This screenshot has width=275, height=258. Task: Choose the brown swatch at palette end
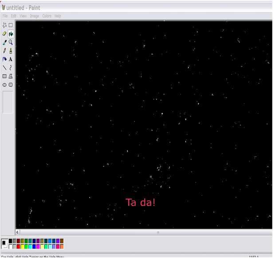[62, 241]
